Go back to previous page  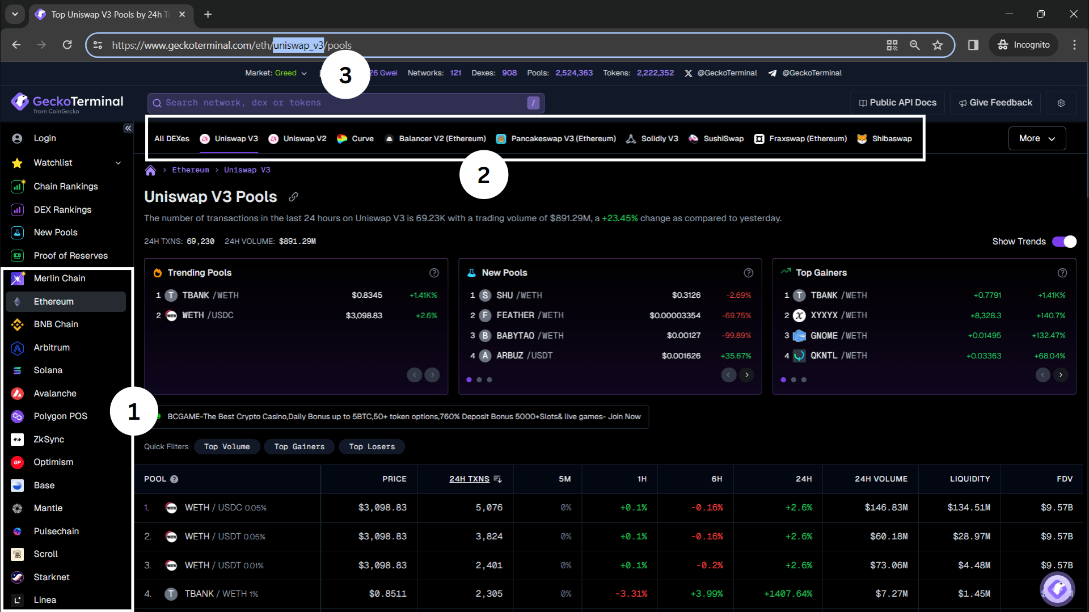coord(16,45)
